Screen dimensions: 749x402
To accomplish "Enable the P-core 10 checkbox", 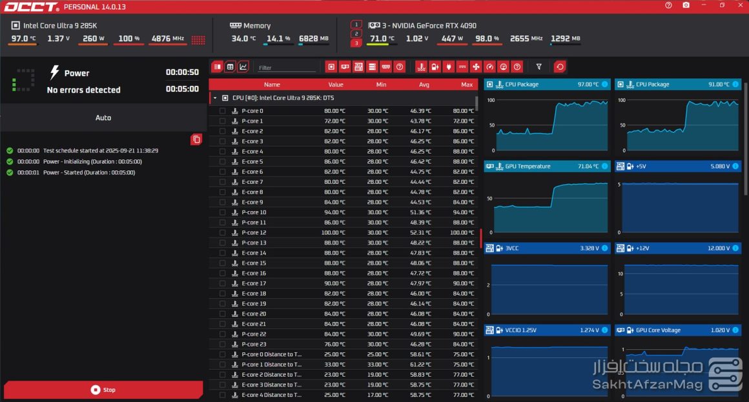I will coord(223,212).
